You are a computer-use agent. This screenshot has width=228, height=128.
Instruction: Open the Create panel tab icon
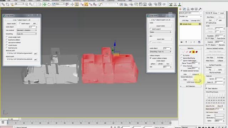pyautogui.click(x=180, y=9)
